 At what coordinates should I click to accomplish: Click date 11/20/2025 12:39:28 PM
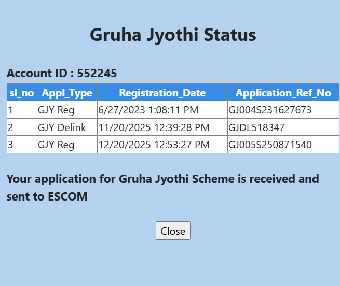pyautogui.click(x=154, y=127)
